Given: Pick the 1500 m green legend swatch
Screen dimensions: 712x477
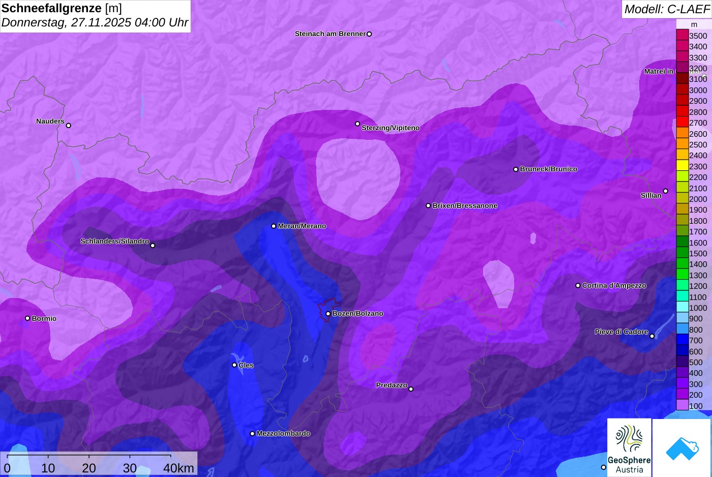Looking at the screenshot, I should (683, 253).
